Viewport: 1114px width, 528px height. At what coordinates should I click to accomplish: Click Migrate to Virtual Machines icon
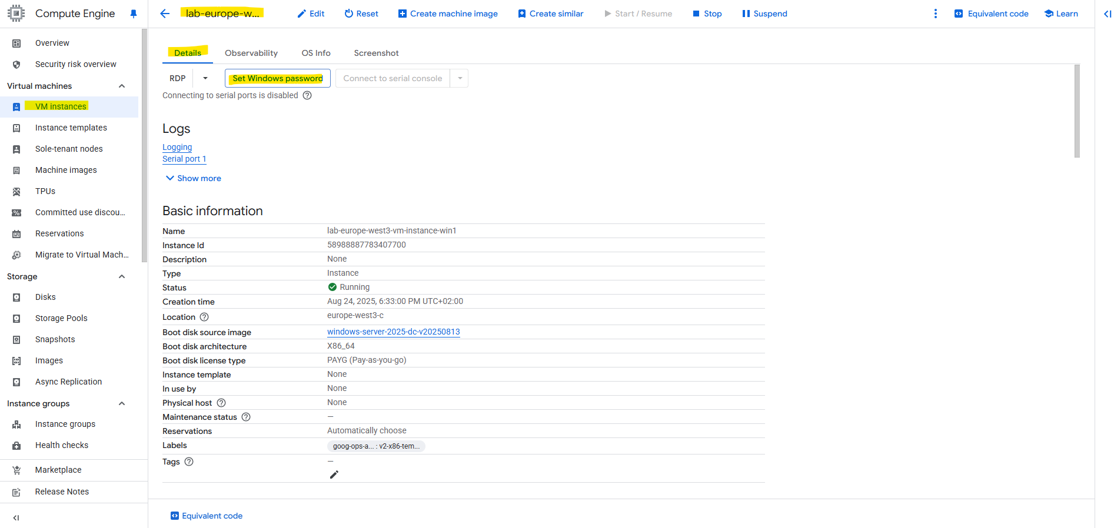coord(16,255)
